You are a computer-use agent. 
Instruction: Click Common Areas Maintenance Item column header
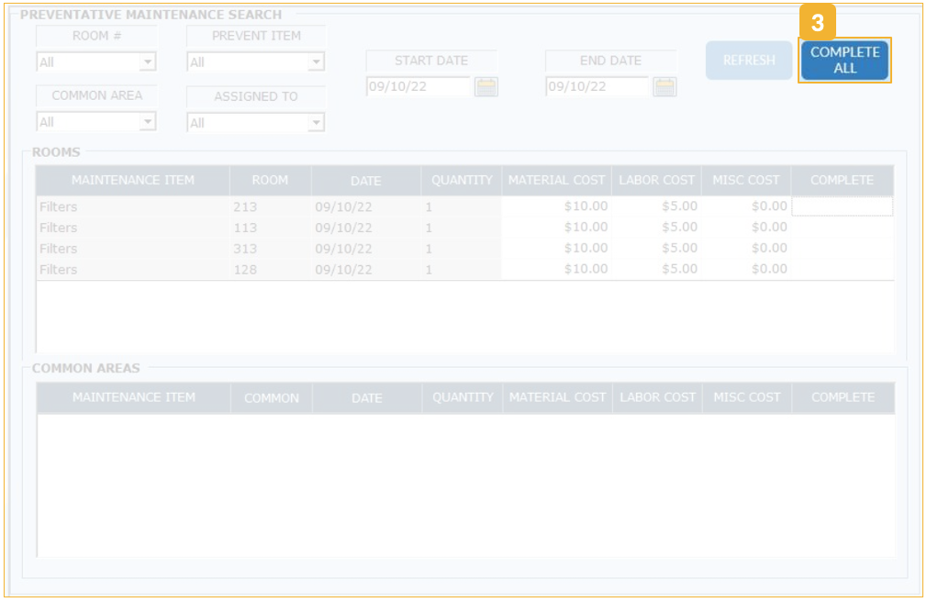click(134, 398)
